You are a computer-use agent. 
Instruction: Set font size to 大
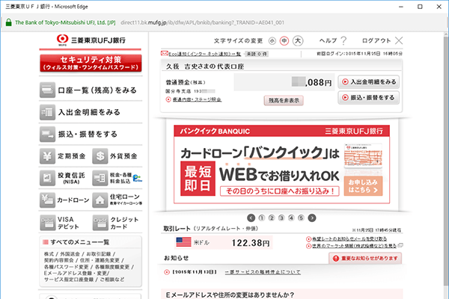click(298, 41)
